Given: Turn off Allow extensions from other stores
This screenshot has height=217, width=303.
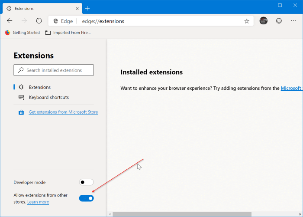Looking at the screenshot, I should pos(87,198).
